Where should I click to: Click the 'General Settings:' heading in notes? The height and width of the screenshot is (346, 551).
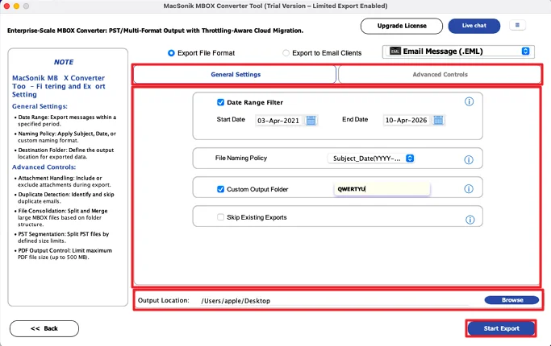tap(40, 106)
